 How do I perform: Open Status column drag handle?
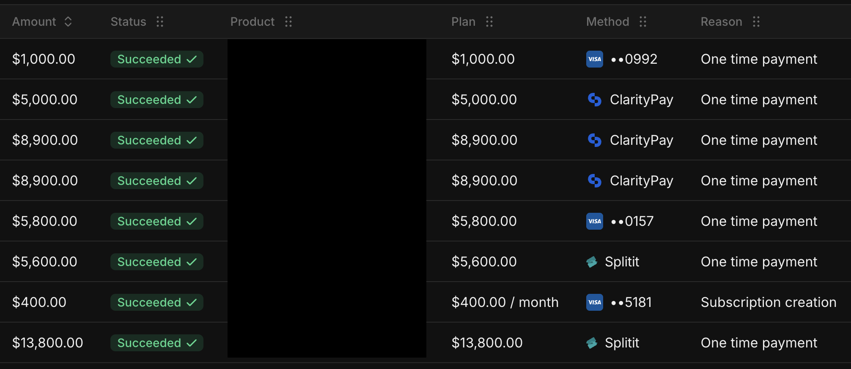pos(160,22)
